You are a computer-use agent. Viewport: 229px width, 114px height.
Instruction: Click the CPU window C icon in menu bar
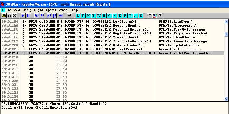pos(3,10)
